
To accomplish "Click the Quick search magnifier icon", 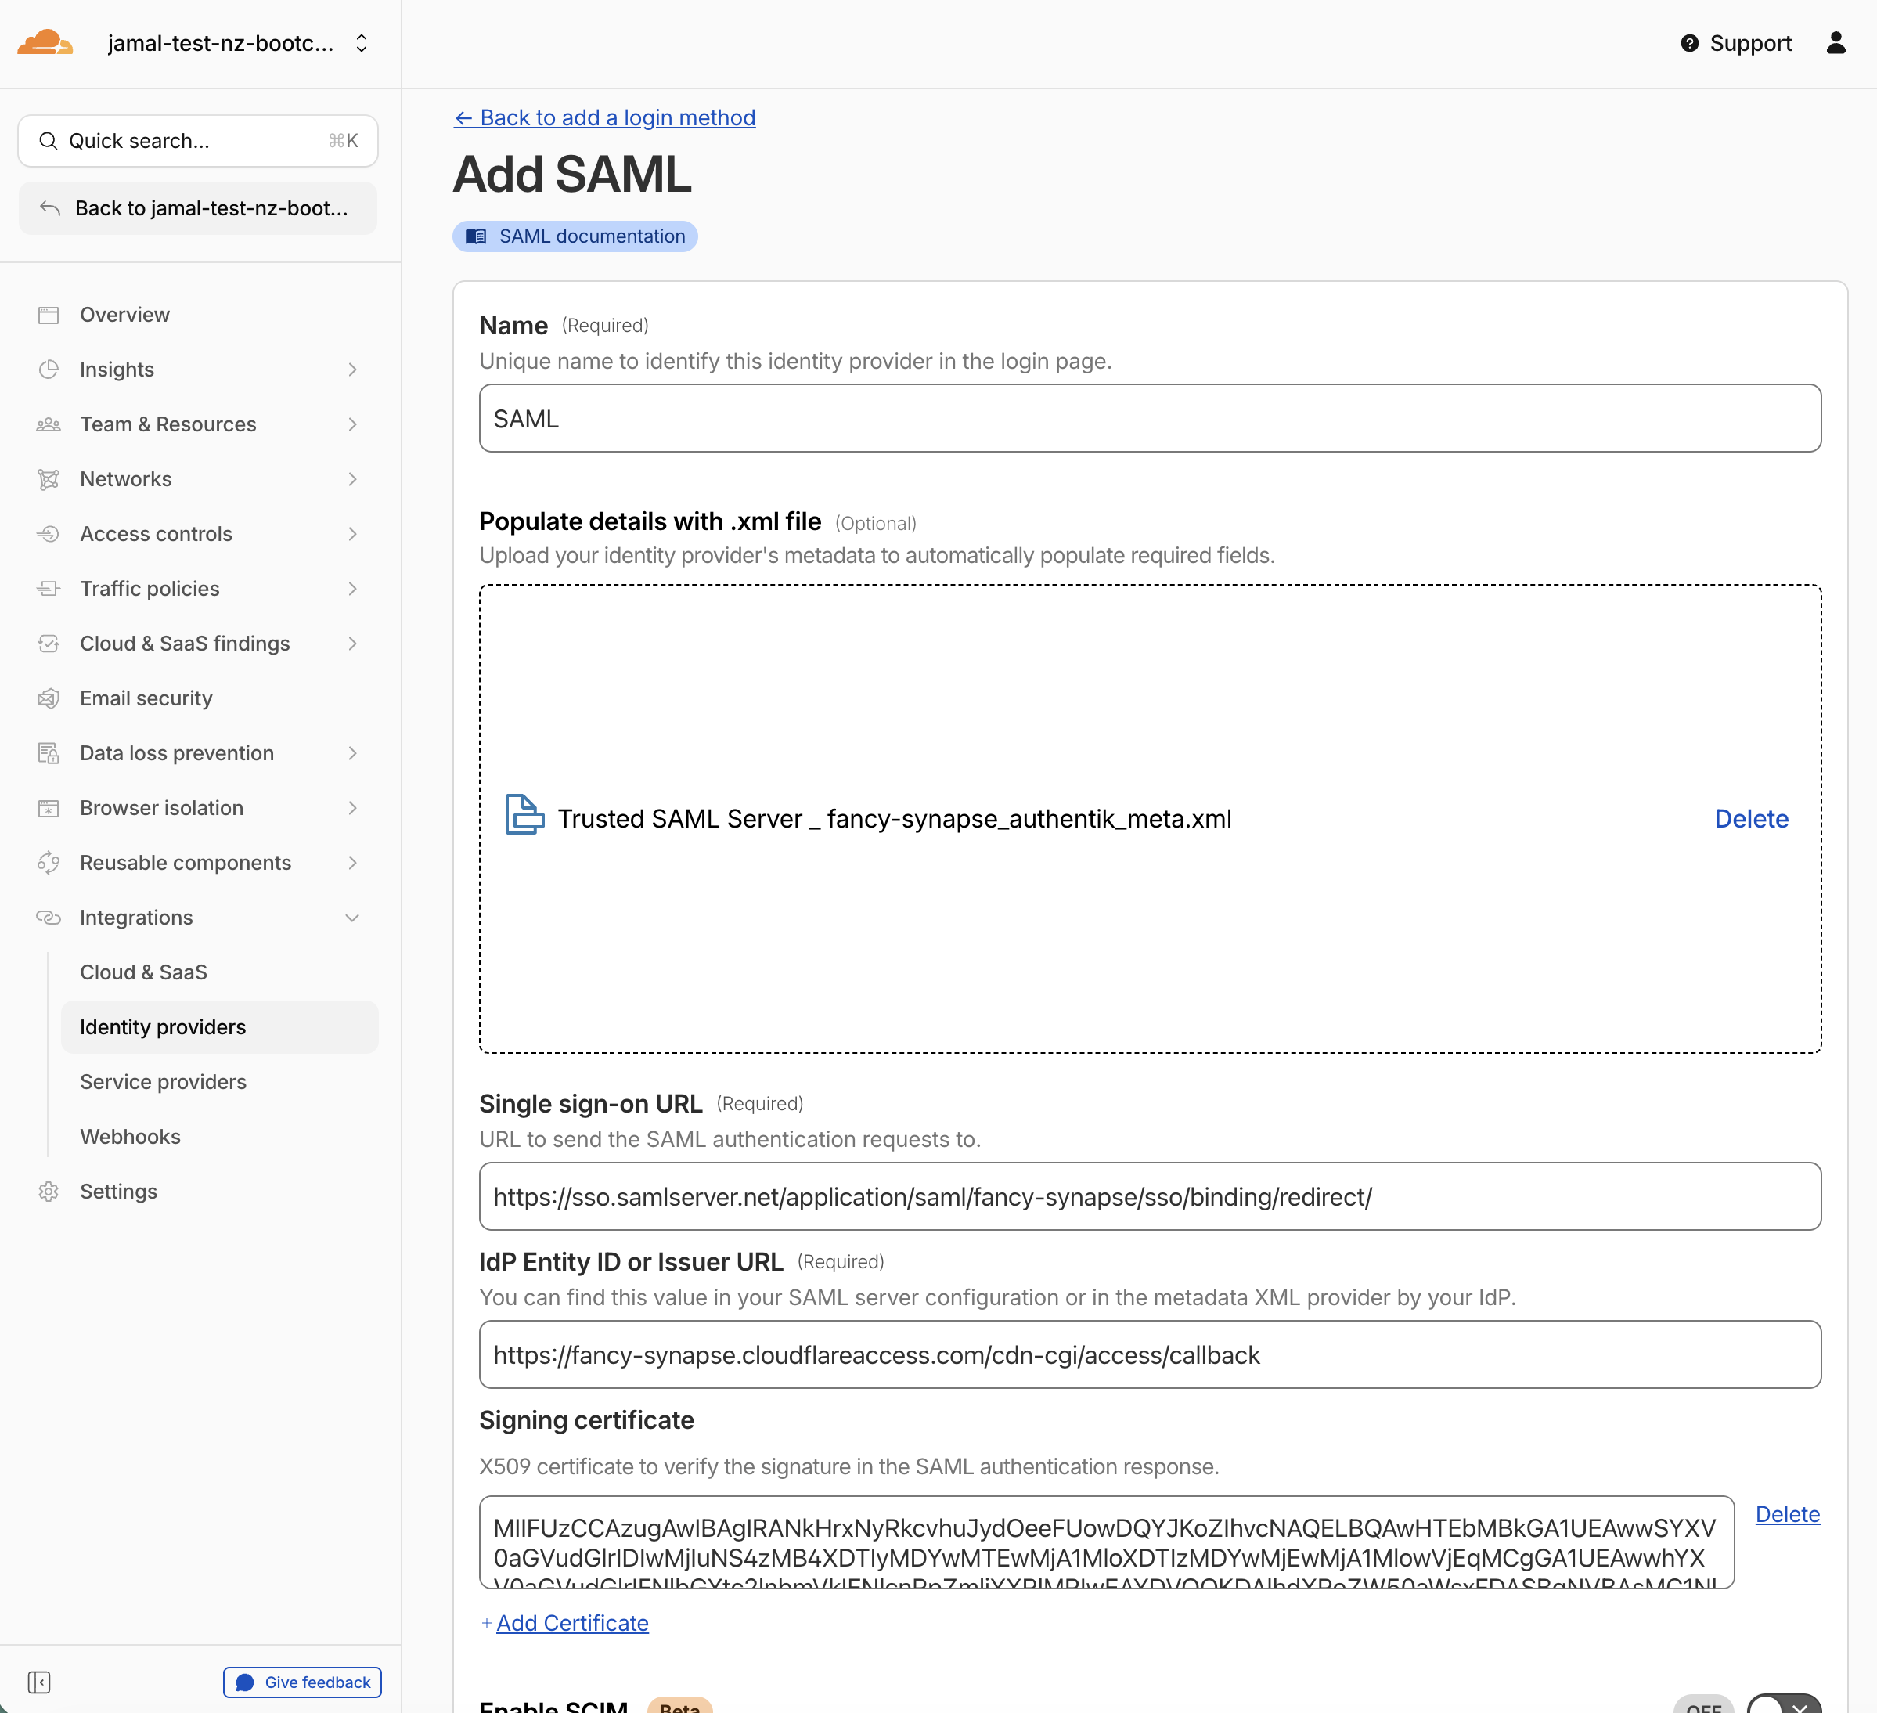I will pyautogui.click(x=48, y=141).
